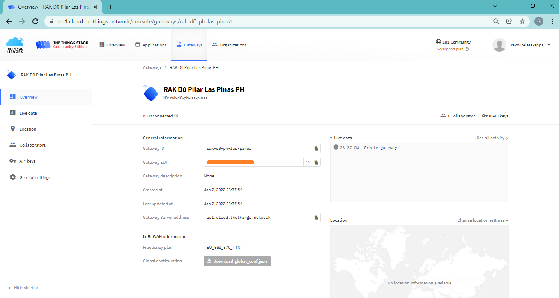559x298 pixels.
Task: Hide sidebar using the collapse control
Action: (x=23, y=288)
